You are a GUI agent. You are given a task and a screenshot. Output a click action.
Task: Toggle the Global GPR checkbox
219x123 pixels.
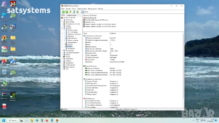[86, 90]
